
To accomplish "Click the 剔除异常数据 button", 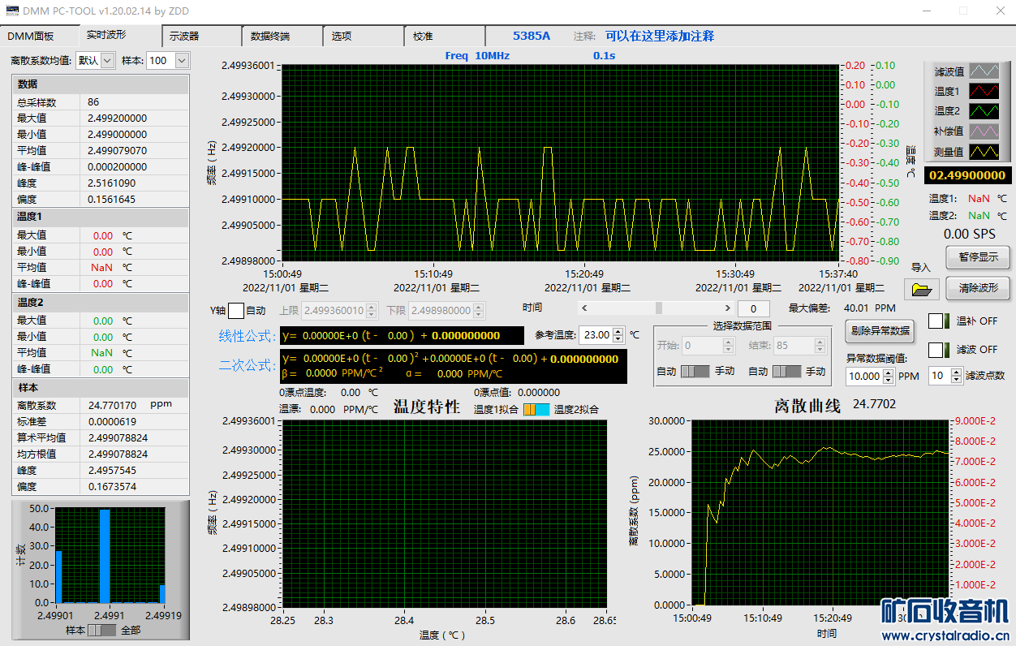I will point(880,330).
